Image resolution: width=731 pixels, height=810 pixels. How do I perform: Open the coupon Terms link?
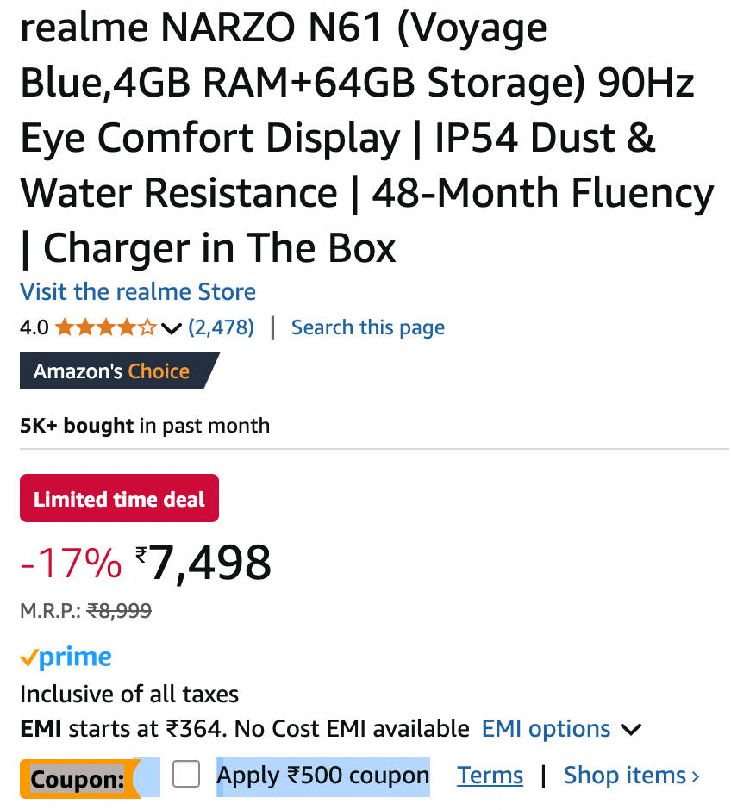[490, 776]
